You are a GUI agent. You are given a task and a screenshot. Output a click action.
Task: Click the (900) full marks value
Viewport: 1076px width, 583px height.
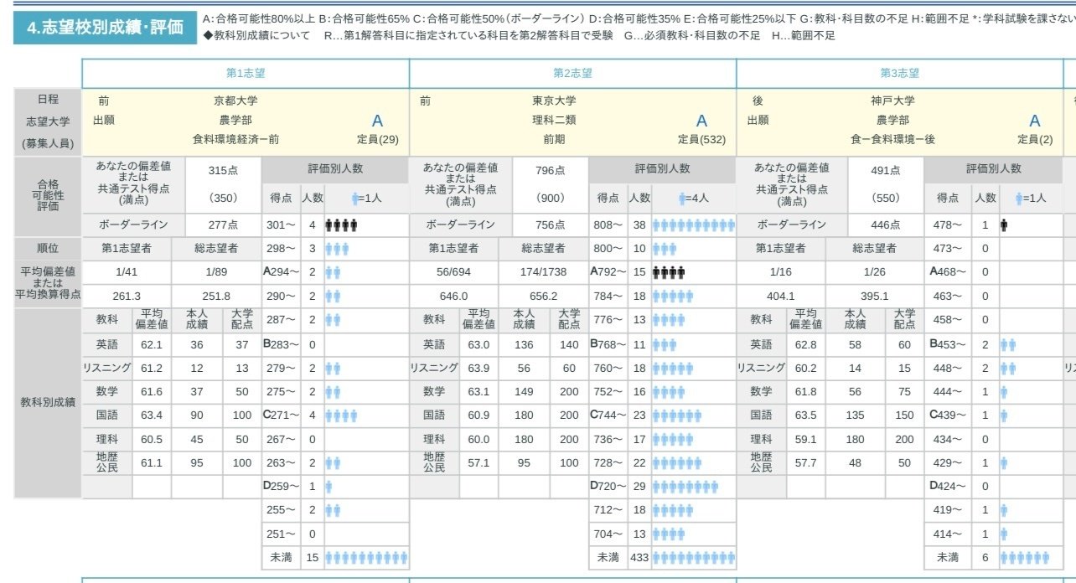(551, 199)
